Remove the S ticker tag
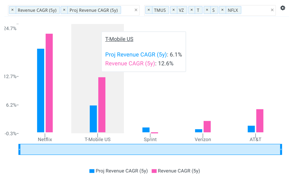 [x=207, y=10]
